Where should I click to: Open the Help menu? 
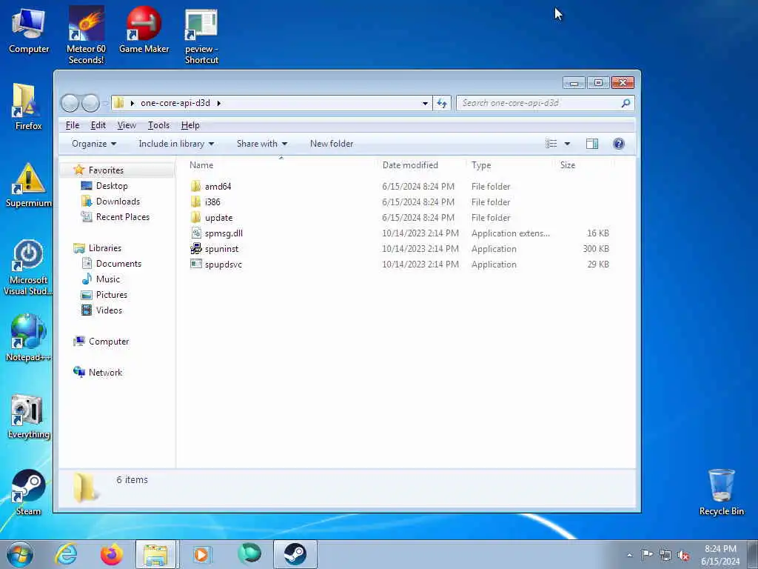pyautogui.click(x=190, y=125)
